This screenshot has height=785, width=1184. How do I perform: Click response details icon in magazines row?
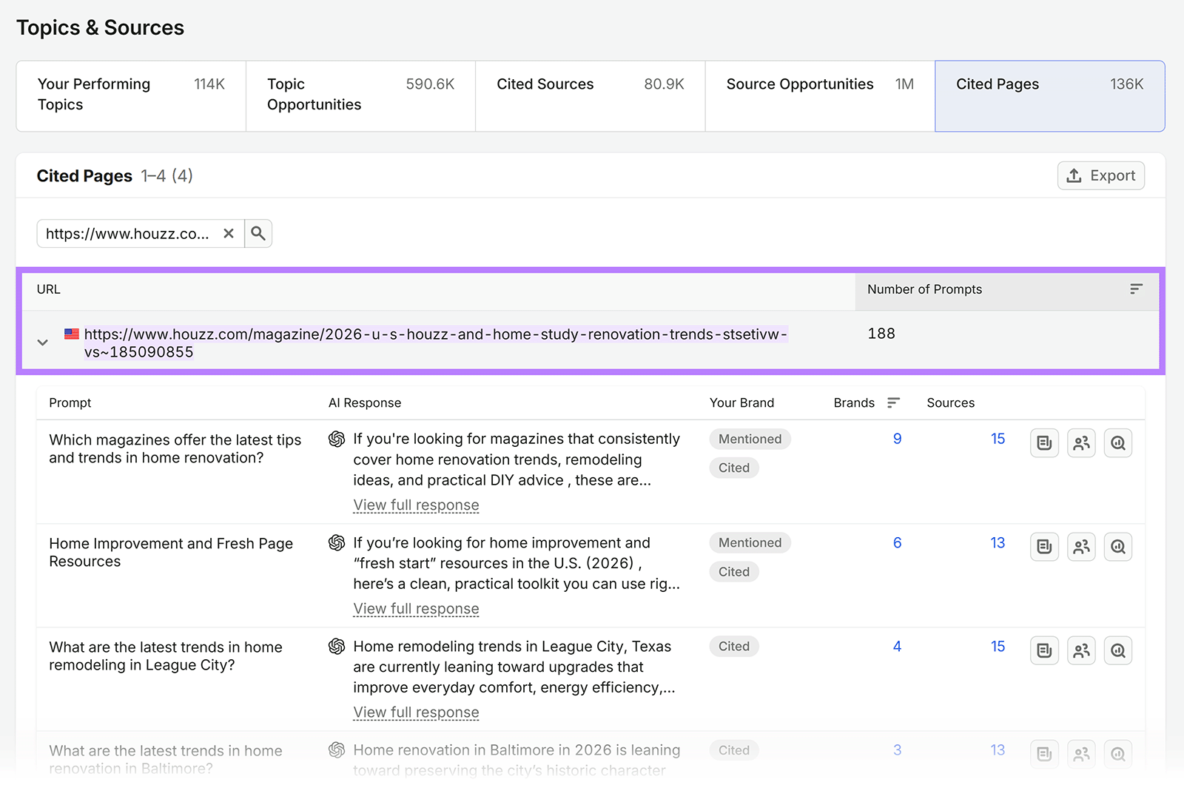(1044, 443)
